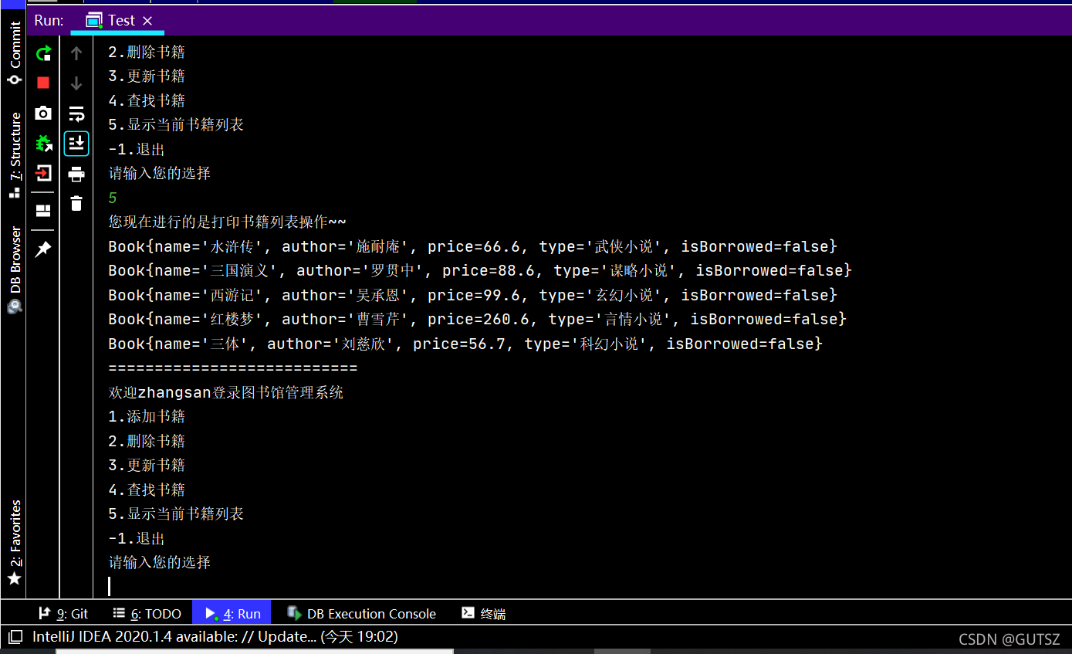Select the 4: Run tool window tab

(232, 614)
